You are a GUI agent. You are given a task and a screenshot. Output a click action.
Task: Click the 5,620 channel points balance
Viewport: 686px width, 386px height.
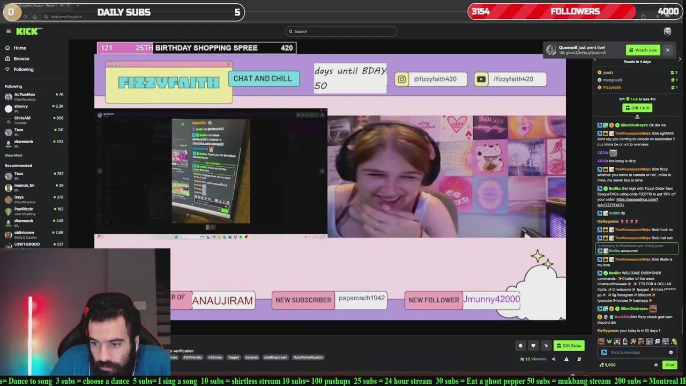click(x=607, y=365)
